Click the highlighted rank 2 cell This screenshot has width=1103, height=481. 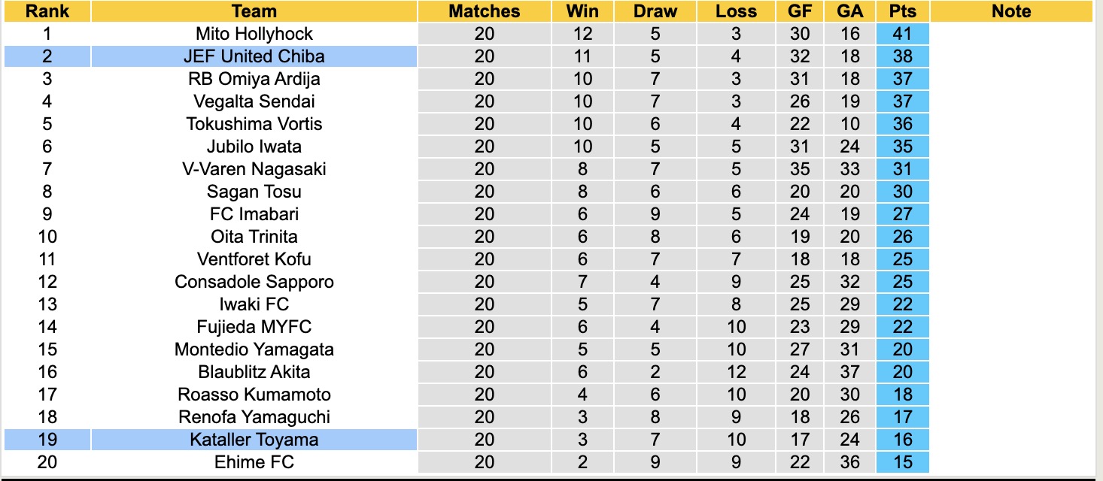[x=47, y=56]
